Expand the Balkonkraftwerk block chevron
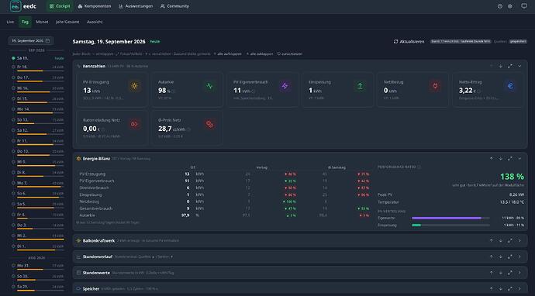The height and width of the screenshot is (296, 535). [x=519, y=240]
